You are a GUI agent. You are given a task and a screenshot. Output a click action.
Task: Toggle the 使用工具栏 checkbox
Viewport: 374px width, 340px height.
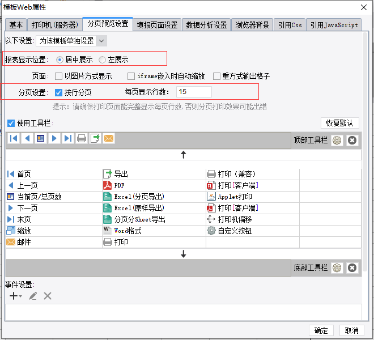[11, 123]
